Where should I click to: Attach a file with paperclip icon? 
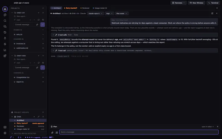pos(52,133)
